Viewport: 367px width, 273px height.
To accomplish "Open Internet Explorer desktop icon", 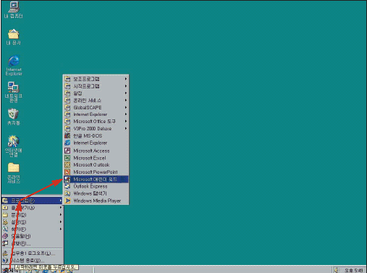I will (14, 65).
